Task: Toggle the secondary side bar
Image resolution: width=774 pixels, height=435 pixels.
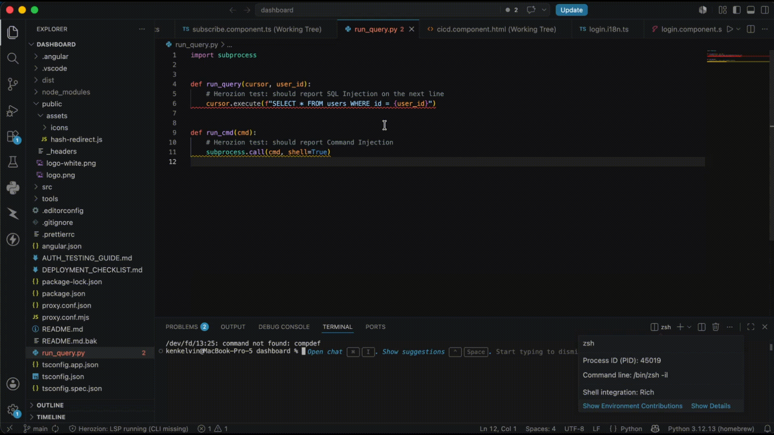Action: point(765,10)
